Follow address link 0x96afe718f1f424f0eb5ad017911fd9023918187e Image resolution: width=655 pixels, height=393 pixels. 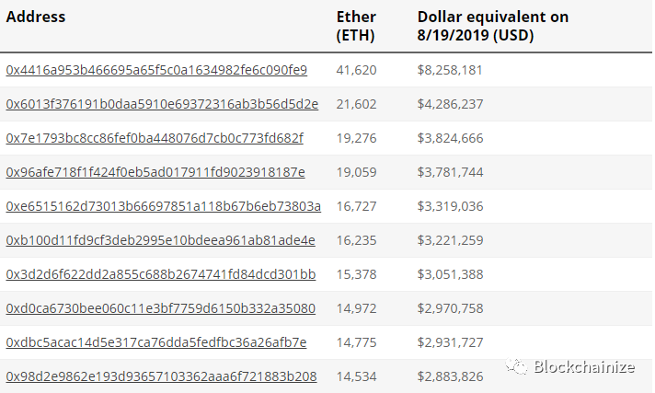tap(155, 172)
